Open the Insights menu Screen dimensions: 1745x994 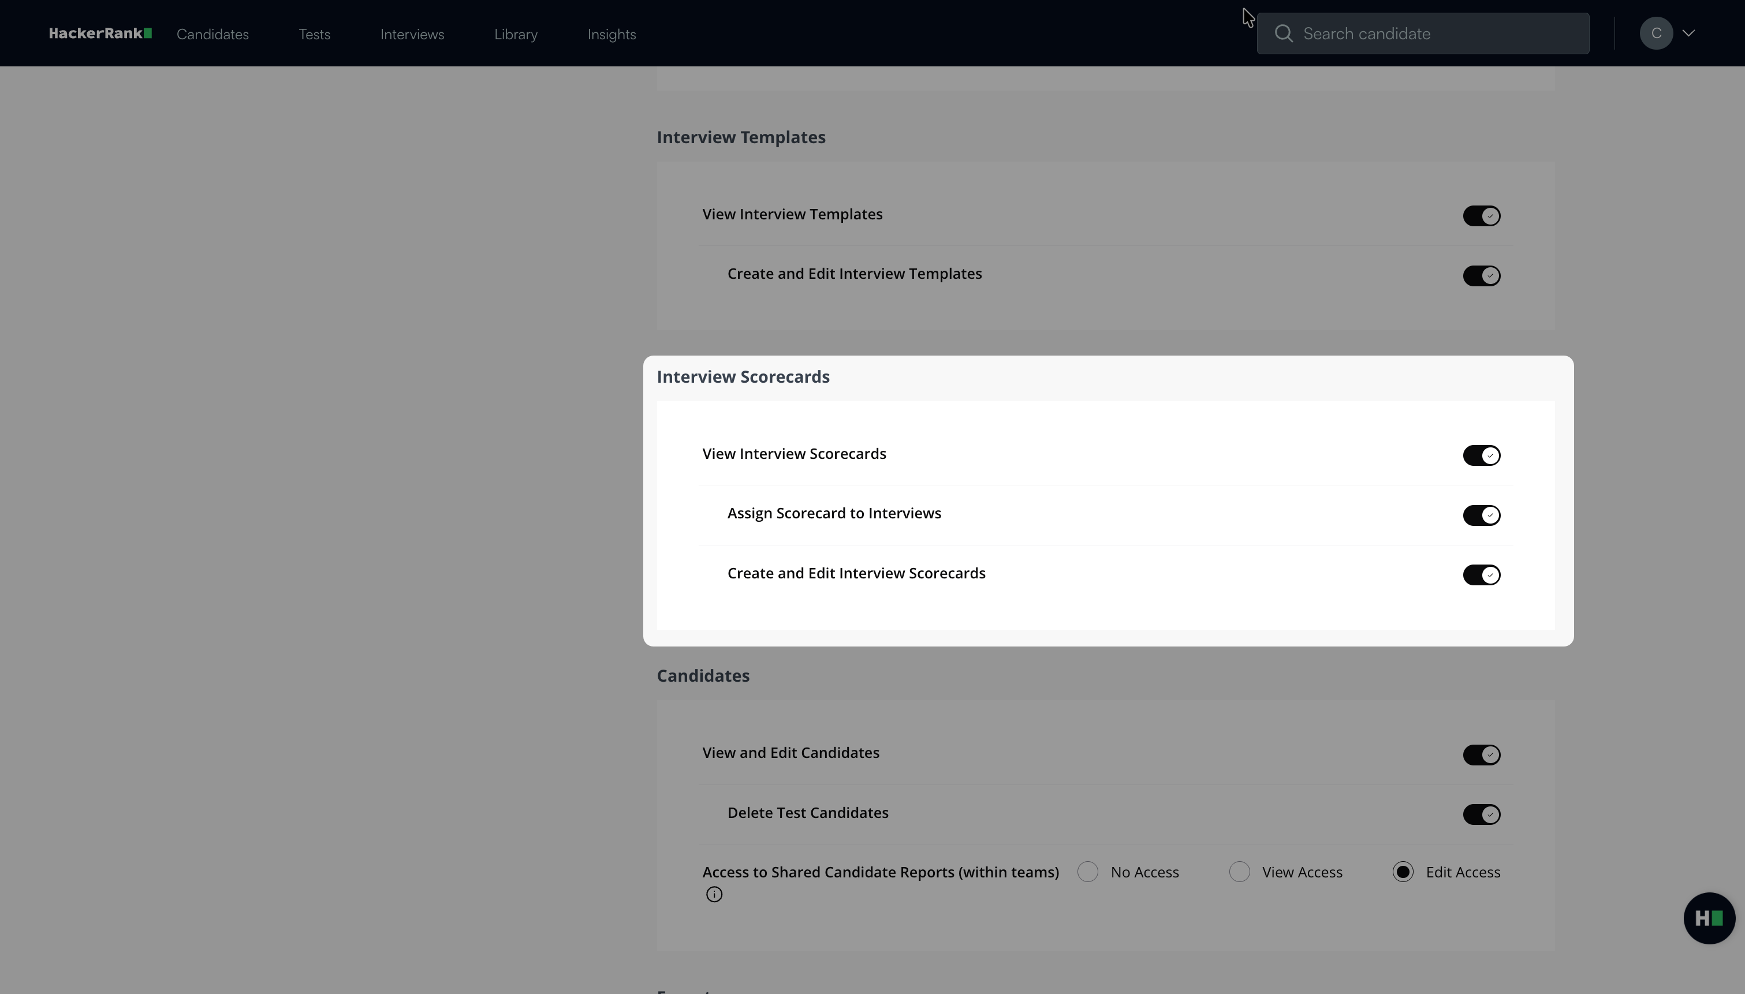[x=611, y=34]
